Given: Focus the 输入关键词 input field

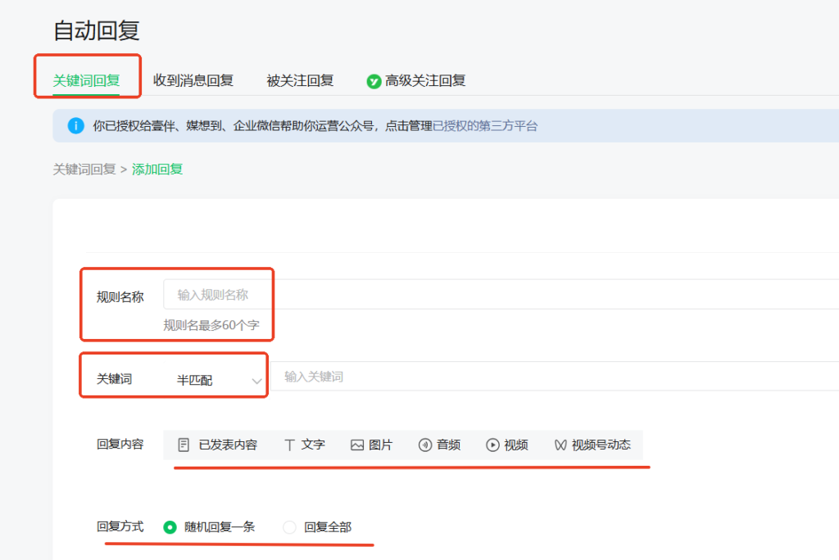Looking at the screenshot, I should [555, 376].
